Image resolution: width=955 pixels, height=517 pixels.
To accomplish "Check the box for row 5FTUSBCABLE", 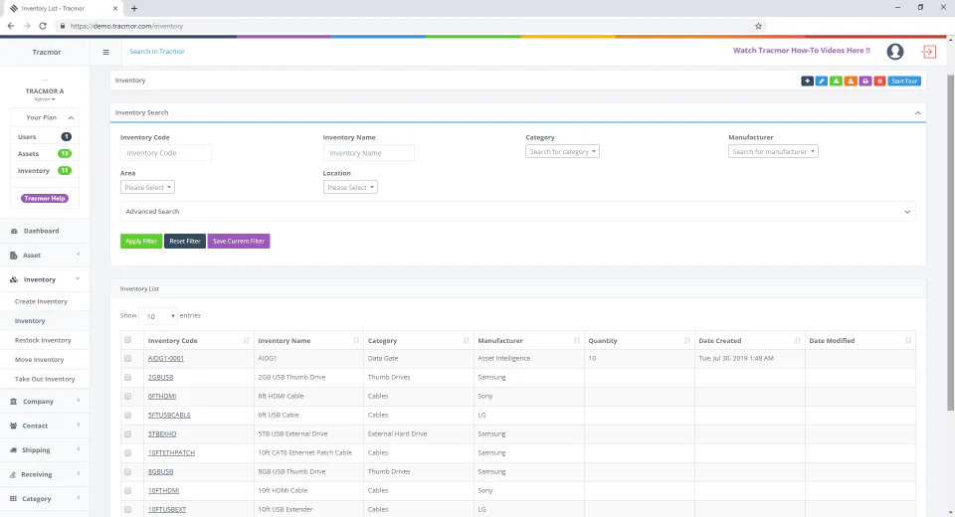I will click(128, 416).
